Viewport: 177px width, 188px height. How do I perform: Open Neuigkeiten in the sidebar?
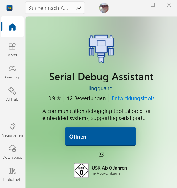tap(12, 130)
